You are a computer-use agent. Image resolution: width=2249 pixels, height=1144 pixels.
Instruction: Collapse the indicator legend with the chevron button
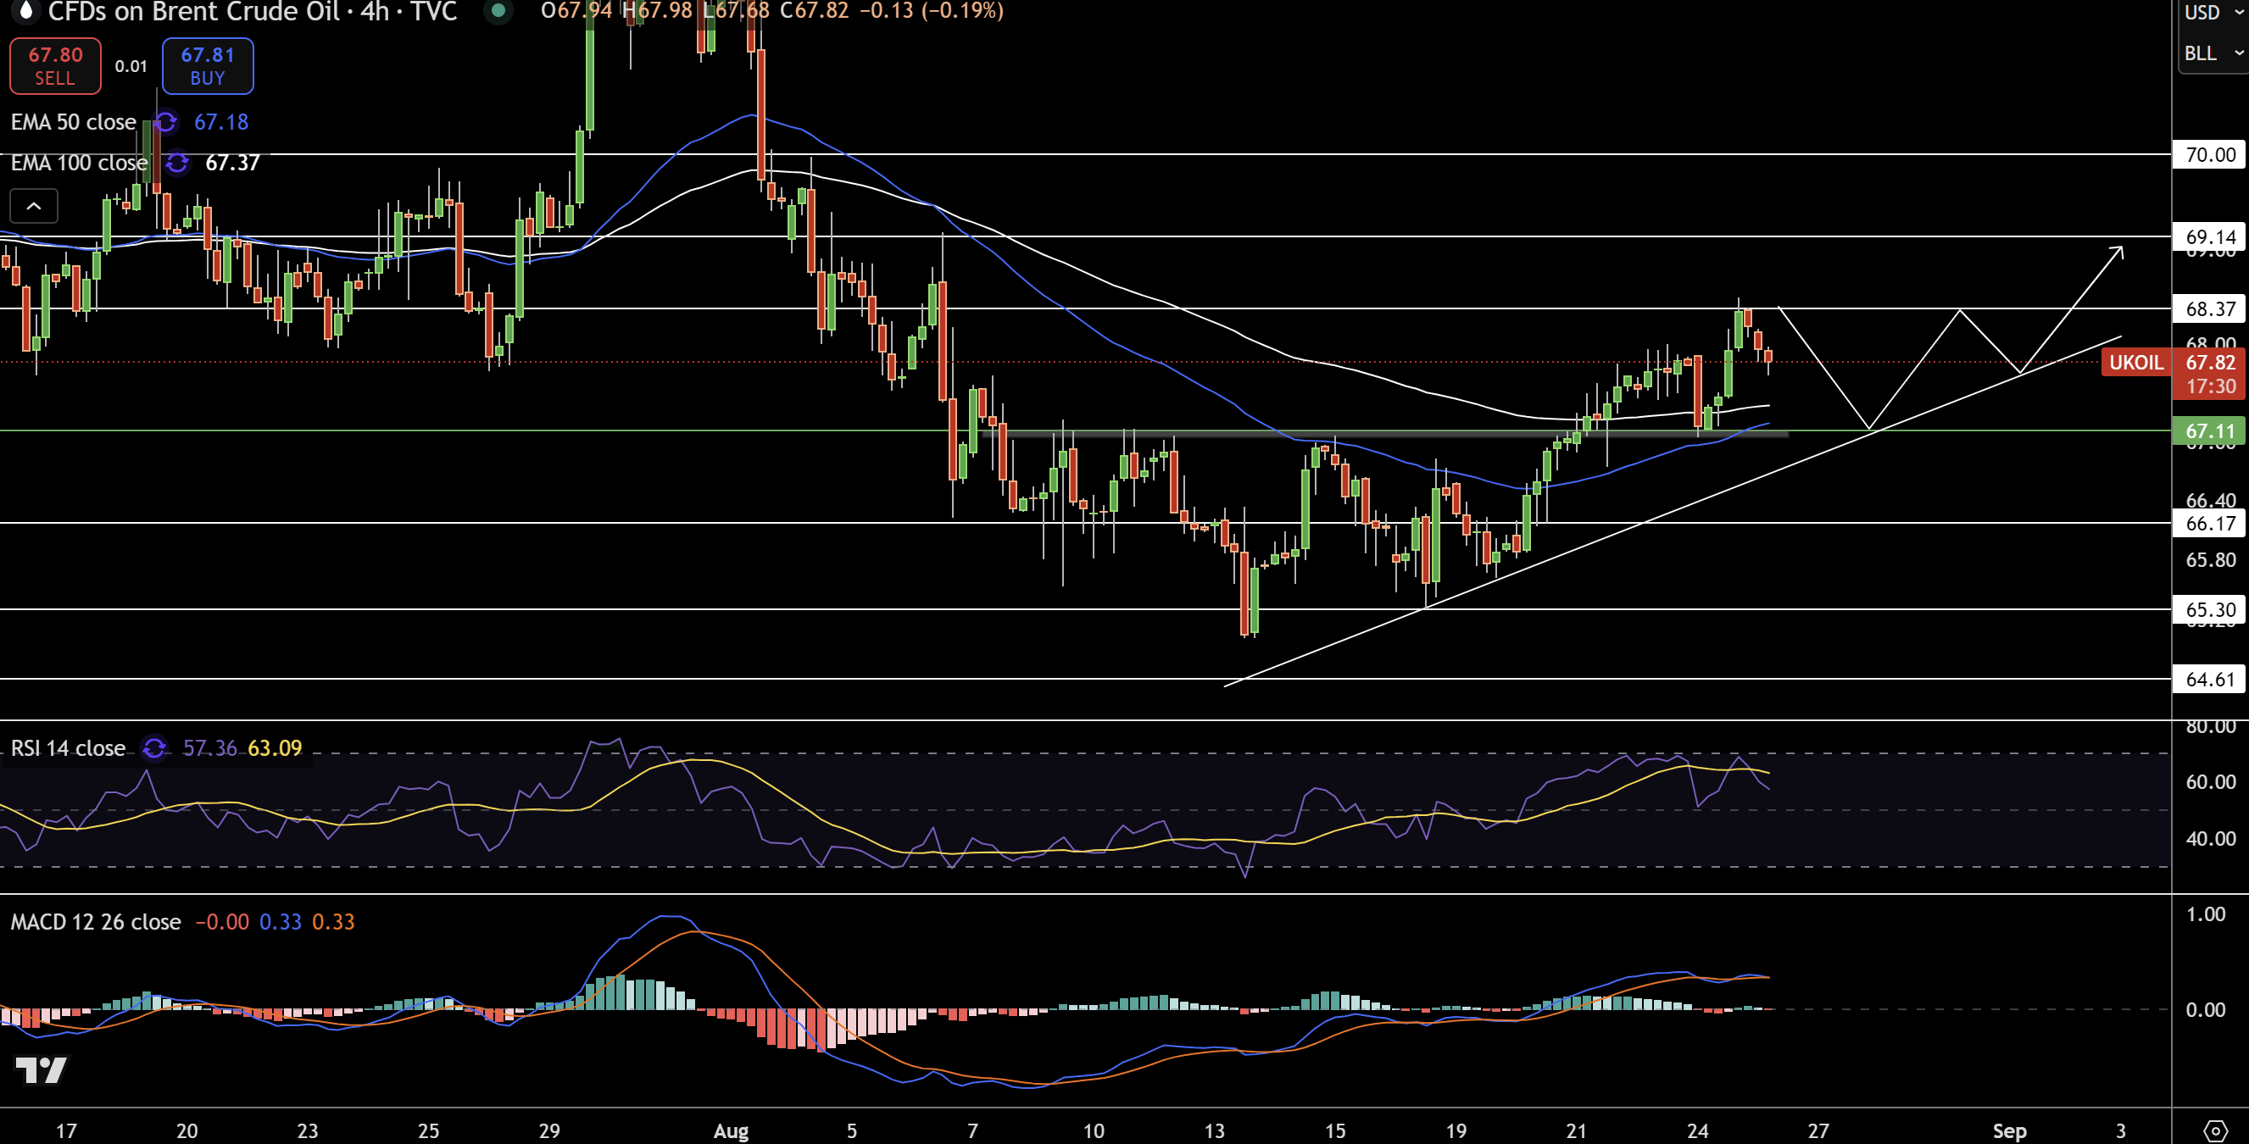click(x=34, y=206)
